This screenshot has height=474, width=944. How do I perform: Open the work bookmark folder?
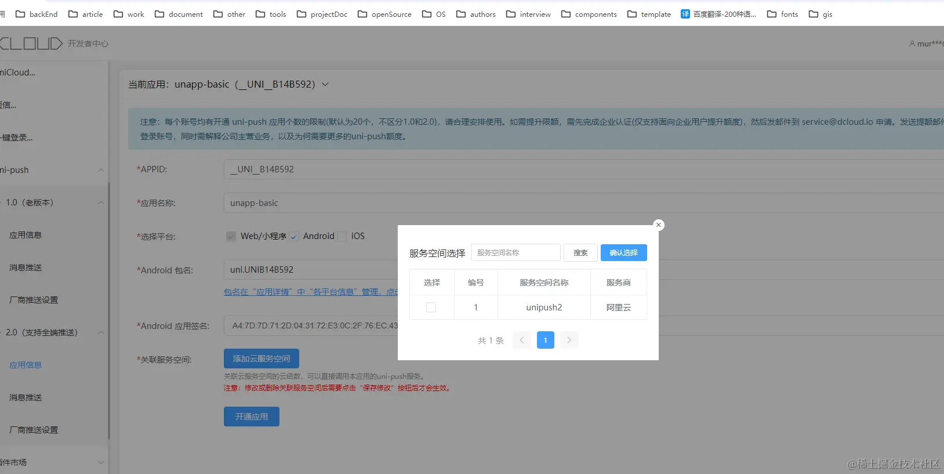coord(129,14)
